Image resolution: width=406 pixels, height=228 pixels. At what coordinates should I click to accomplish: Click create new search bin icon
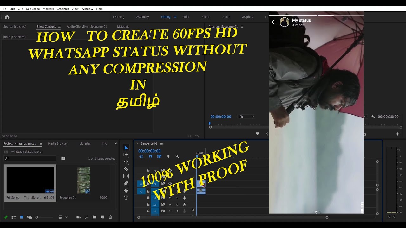63,158
